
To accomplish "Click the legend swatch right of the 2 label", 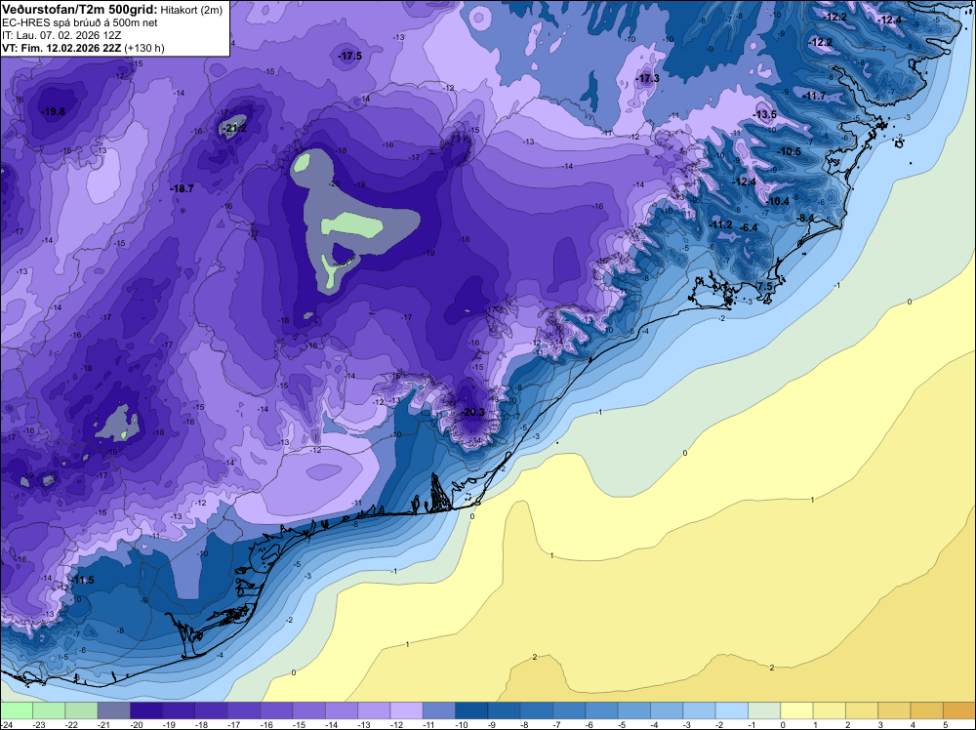I will [861, 710].
